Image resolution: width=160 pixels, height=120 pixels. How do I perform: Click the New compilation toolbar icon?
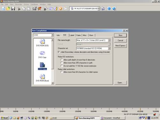coord(3,9)
